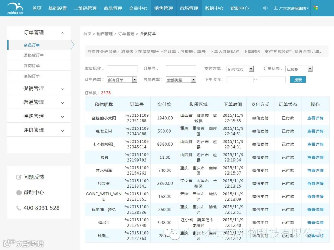Click the timestamp 2015/11/9 22:19:36
This screenshot has width=334, height=250.
[233, 157]
